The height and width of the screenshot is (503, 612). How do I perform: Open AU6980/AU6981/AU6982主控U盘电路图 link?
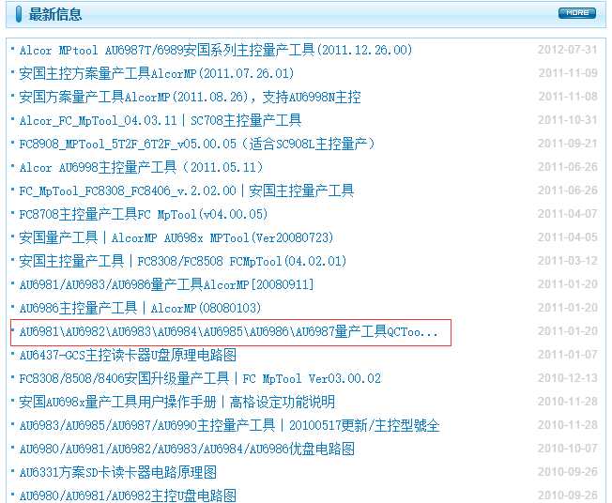(x=128, y=495)
